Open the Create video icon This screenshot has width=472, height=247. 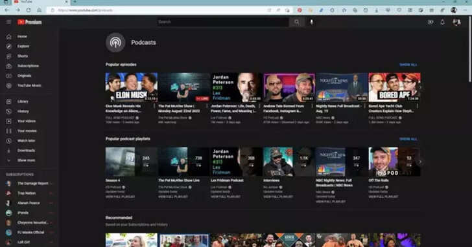431,22
